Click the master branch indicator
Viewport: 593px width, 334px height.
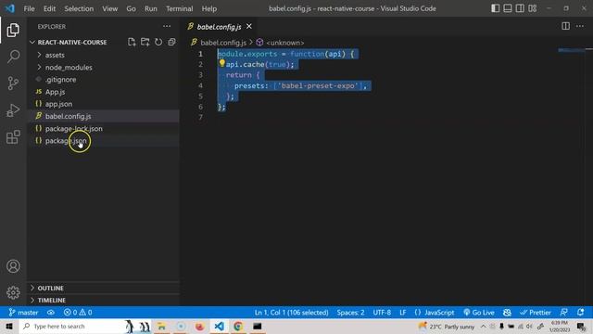click(23, 313)
